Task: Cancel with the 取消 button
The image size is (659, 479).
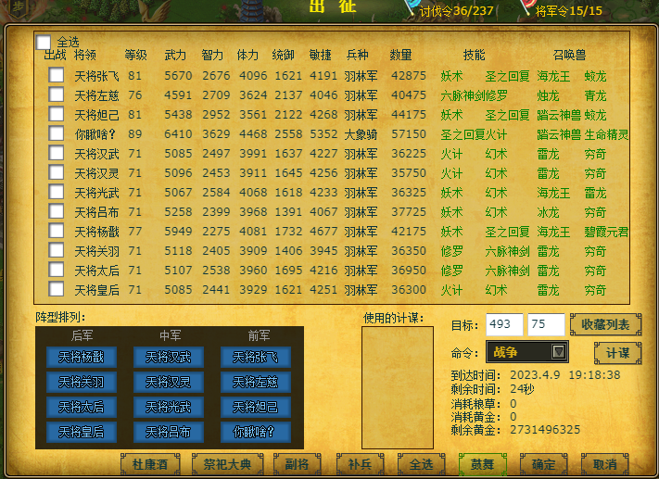Action: [x=605, y=464]
